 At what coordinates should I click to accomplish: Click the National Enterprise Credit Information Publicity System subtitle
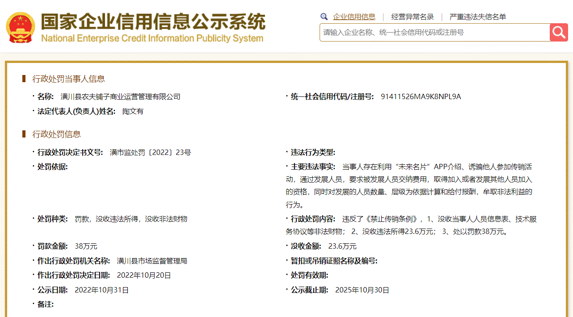coord(152,38)
